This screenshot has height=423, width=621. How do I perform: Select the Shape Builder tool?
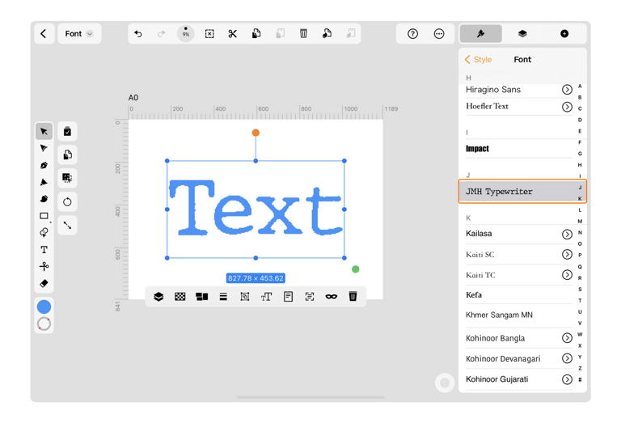pos(44,232)
